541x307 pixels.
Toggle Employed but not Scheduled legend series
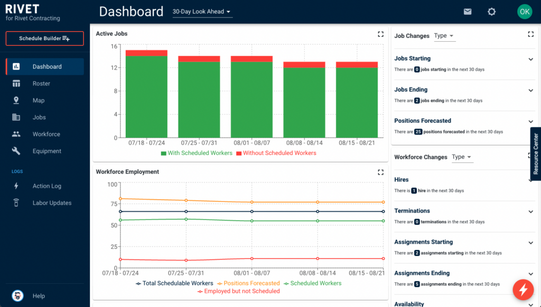click(239, 291)
